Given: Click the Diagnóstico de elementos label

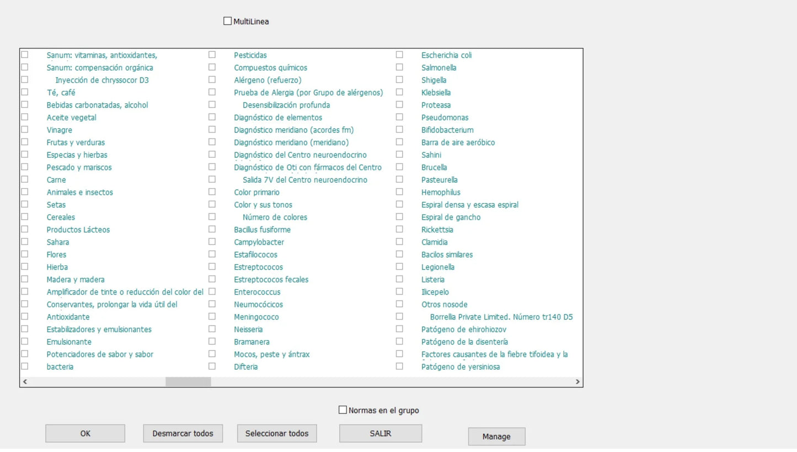Looking at the screenshot, I should 278,118.
